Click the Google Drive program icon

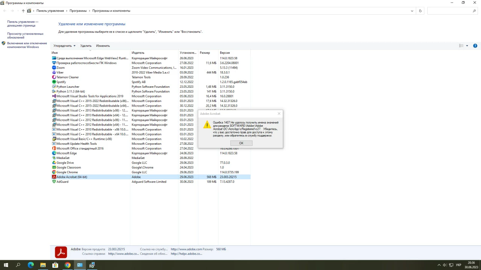click(x=54, y=163)
